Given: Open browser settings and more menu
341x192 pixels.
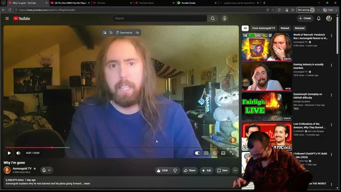Looking at the screenshot, I should coord(318,10).
